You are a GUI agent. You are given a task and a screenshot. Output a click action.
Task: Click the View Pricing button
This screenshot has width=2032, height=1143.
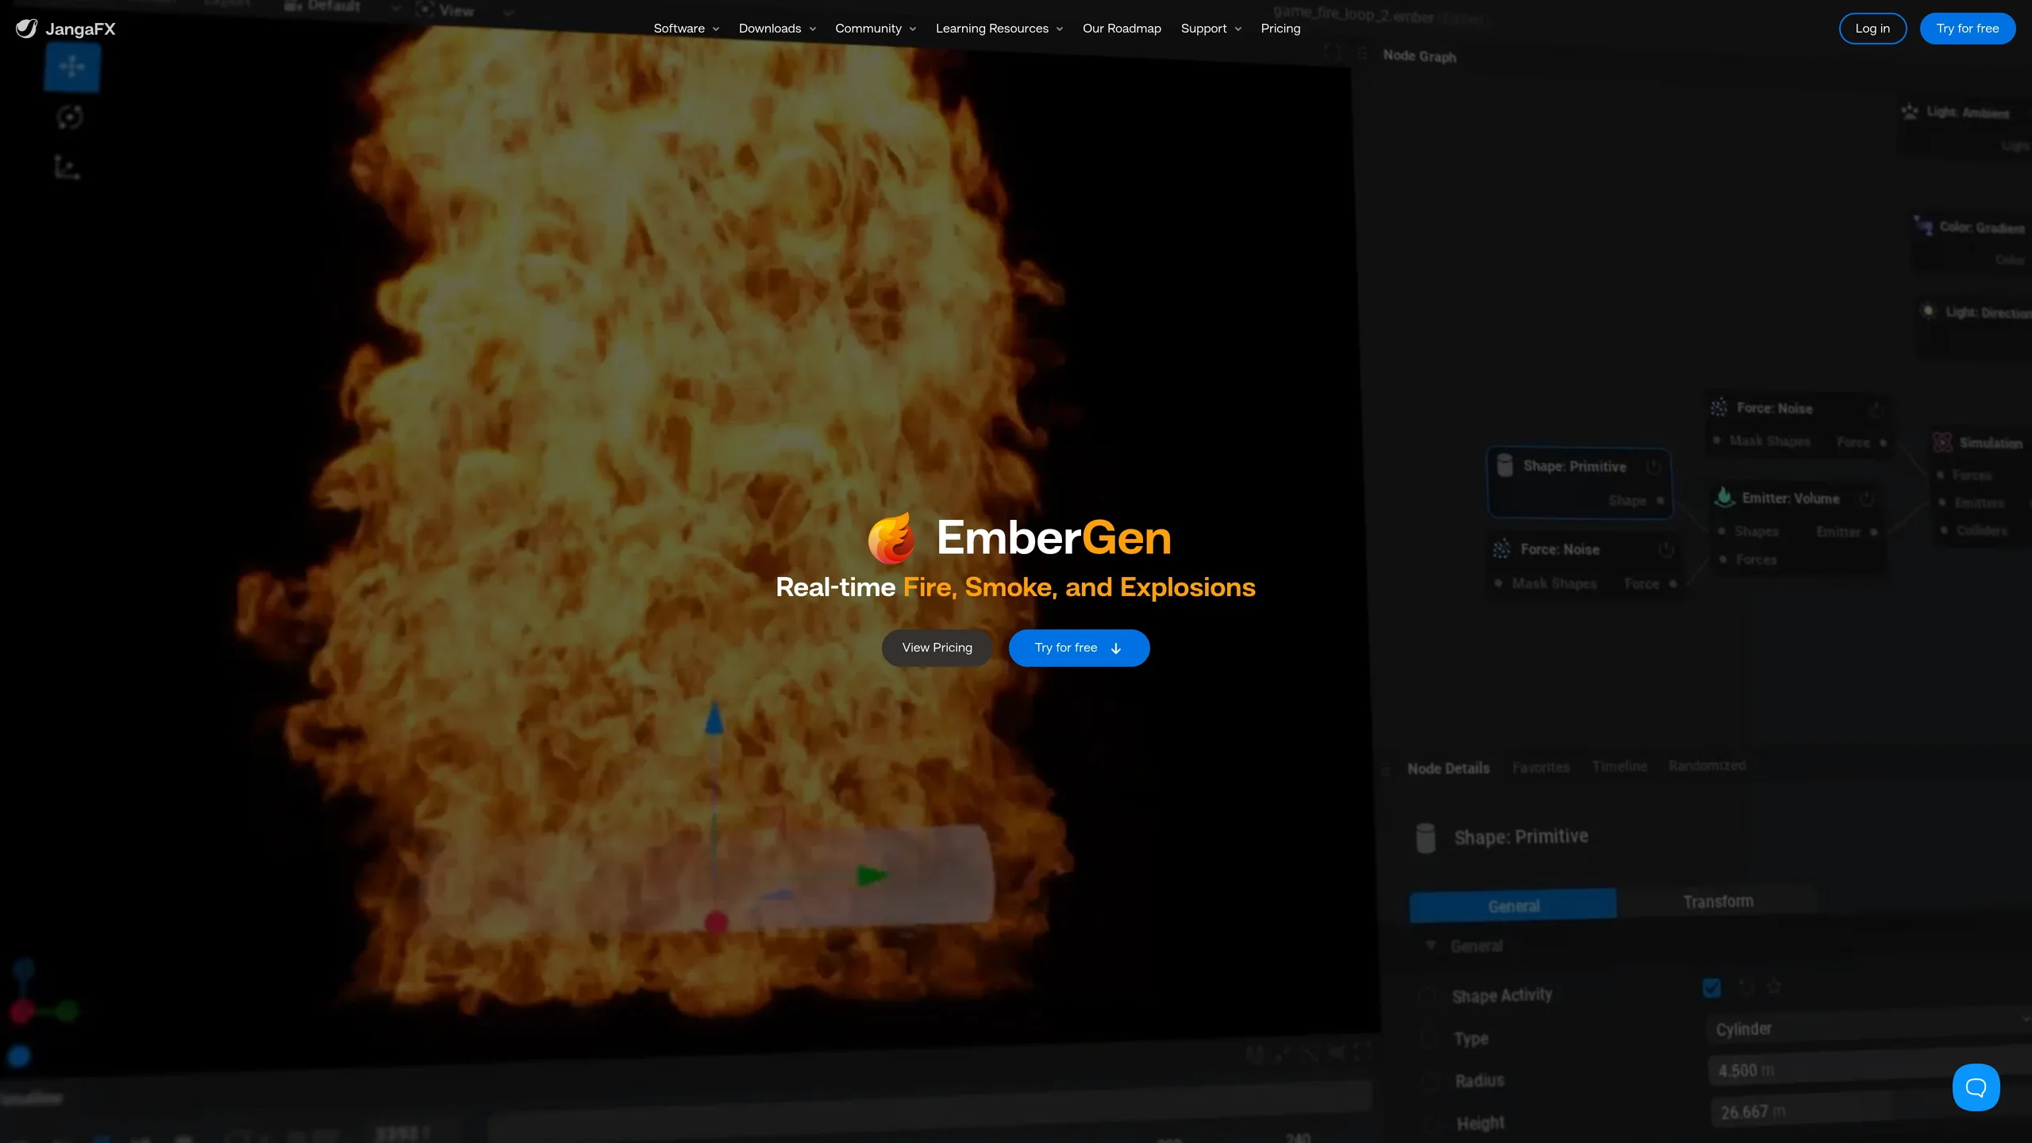[937, 648]
